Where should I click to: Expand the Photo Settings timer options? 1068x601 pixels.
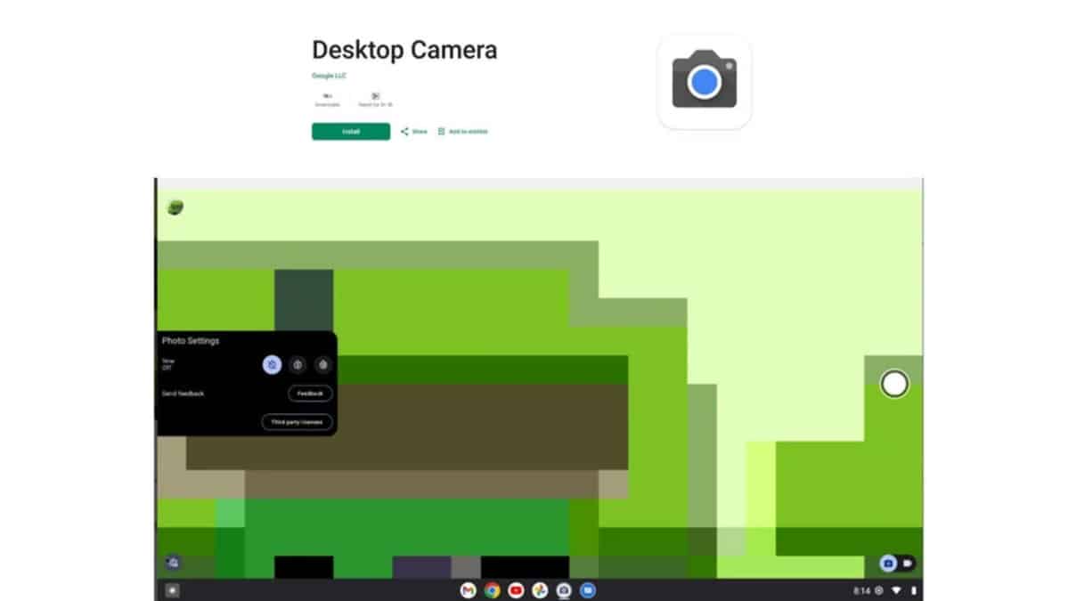point(169,362)
